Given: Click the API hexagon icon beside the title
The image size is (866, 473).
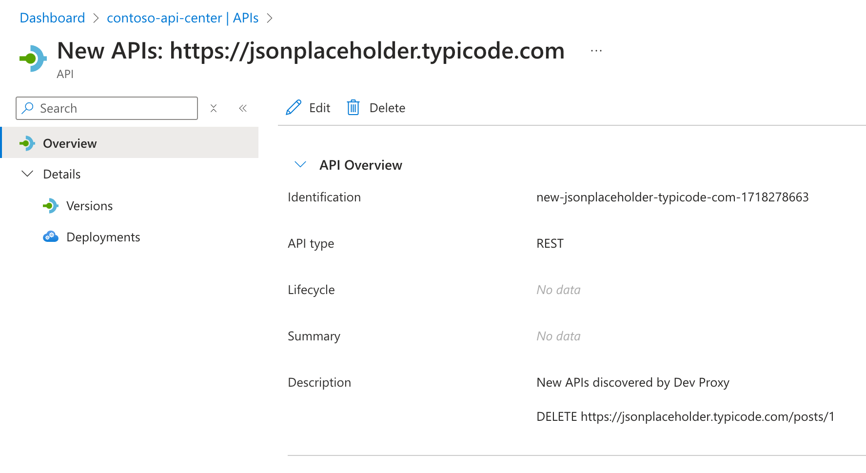Looking at the screenshot, I should pos(32,57).
